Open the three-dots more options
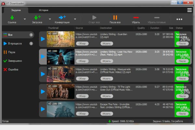195x130 pixels. pos(179,19)
